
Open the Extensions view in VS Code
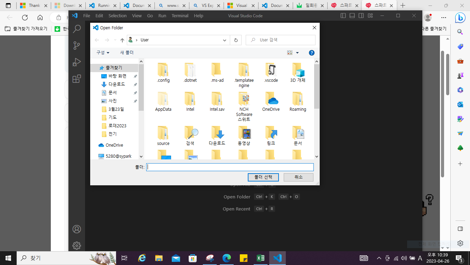point(77,79)
